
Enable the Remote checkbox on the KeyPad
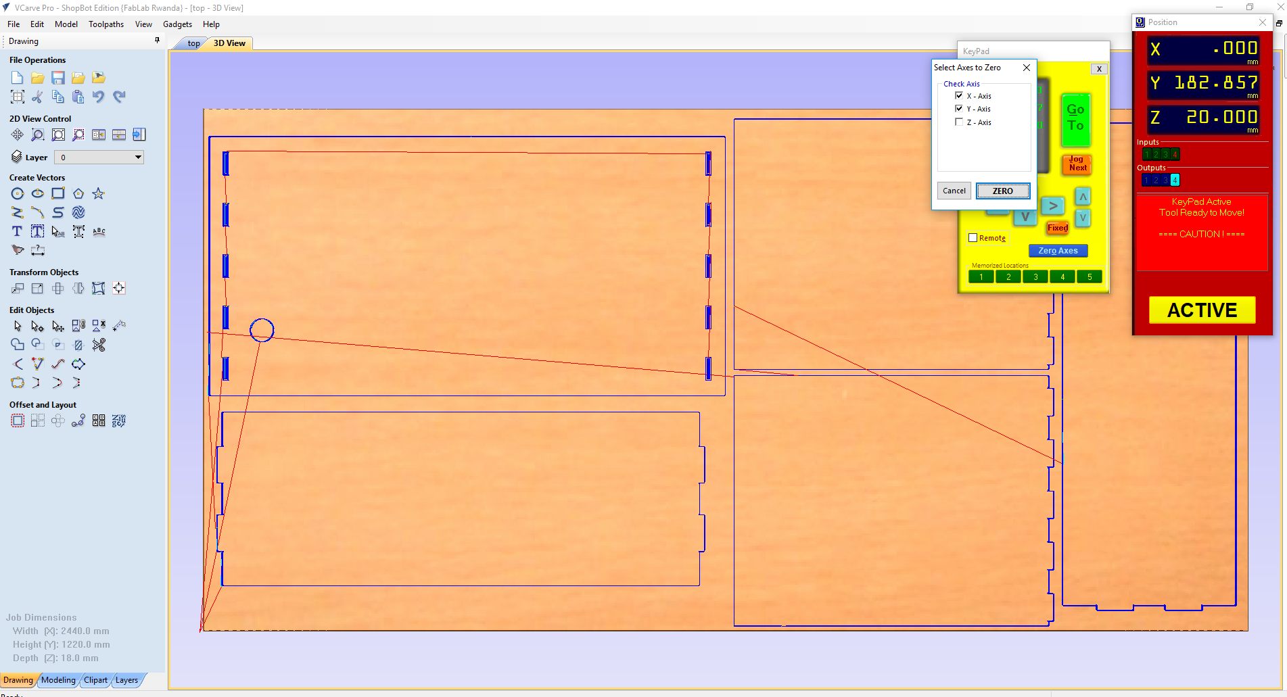[972, 238]
